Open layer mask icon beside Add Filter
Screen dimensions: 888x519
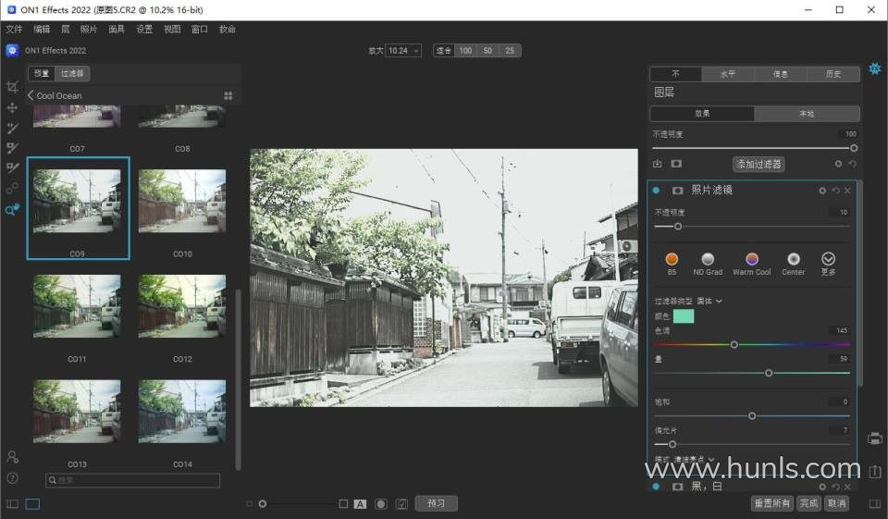(676, 164)
